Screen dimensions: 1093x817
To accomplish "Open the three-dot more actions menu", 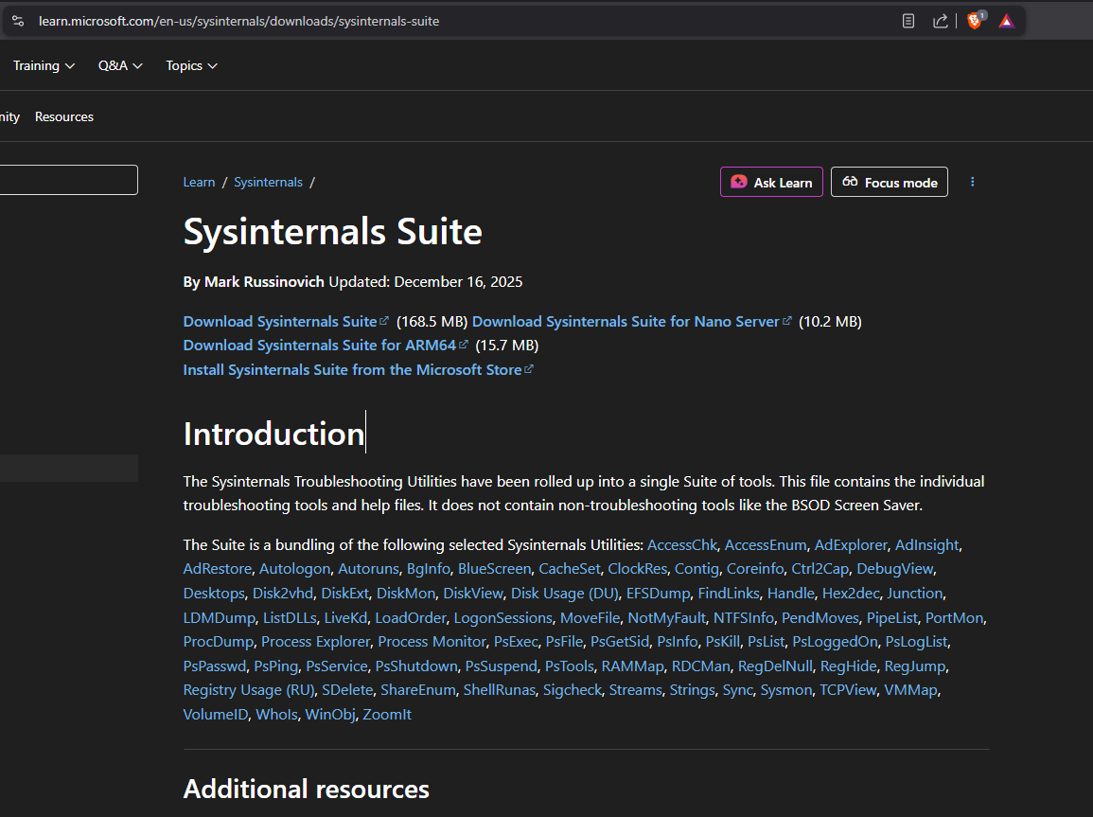I will 972,182.
